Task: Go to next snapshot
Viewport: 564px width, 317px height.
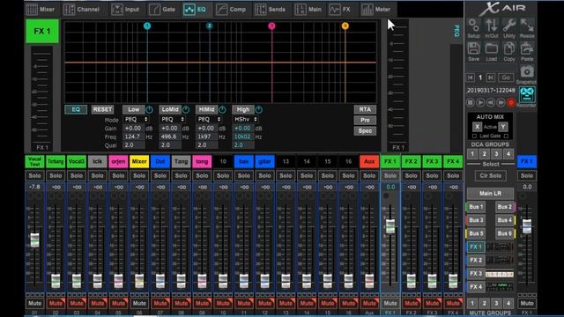Action: (490, 77)
